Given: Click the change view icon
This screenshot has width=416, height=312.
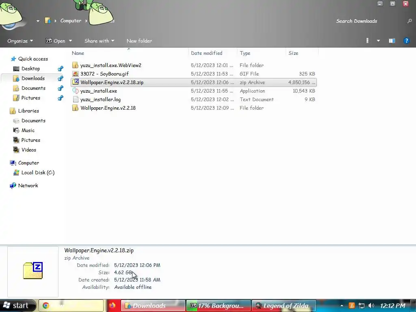Looking at the screenshot, I should (367, 41).
